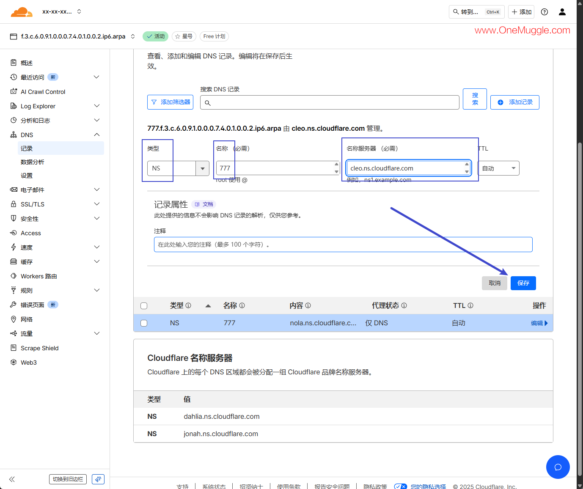This screenshot has width=583, height=489.
Task: Expand 规则 section
Action: point(96,290)
